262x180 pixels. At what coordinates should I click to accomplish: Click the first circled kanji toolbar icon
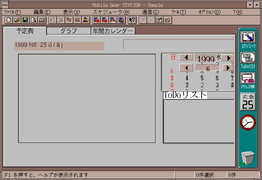pos(143,20)
